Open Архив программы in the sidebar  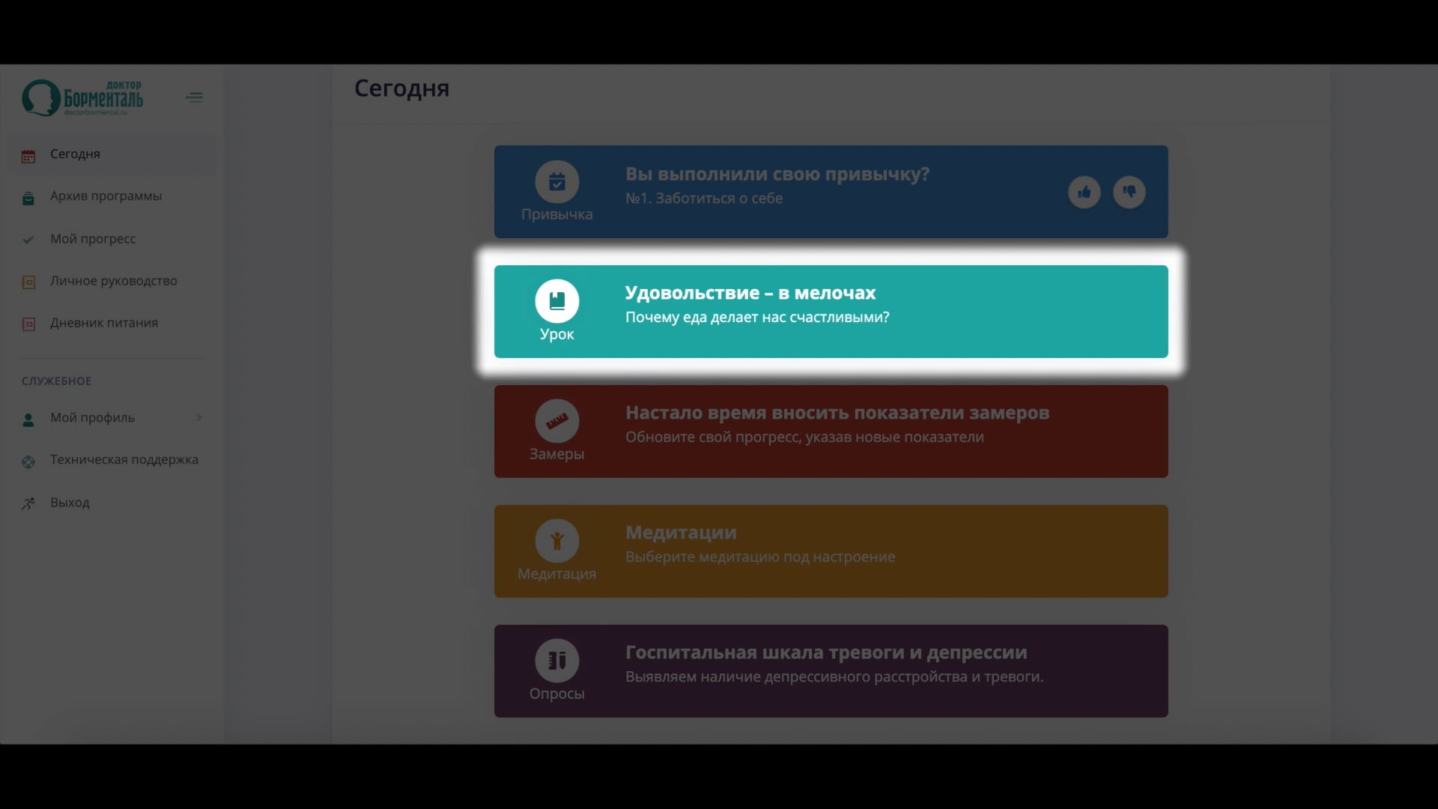[x=106, y=196]
